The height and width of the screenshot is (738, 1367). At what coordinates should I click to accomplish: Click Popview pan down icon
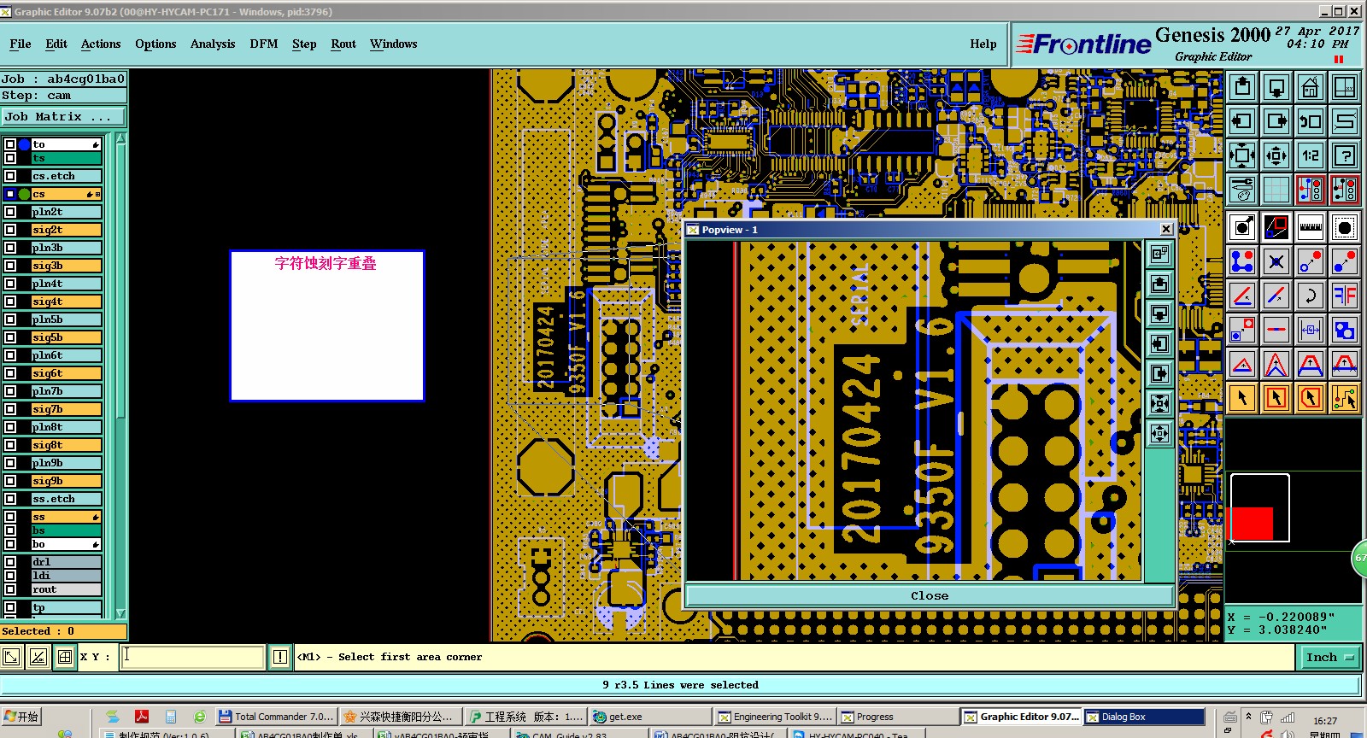tap(1159, 313)
